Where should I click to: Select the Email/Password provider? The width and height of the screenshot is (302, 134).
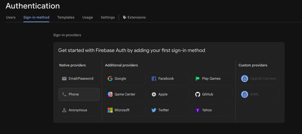tap(79, 78)
